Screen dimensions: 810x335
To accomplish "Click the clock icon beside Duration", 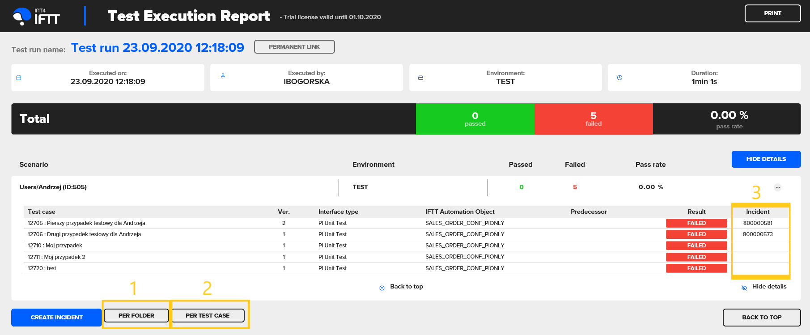I will pos(619,78).
